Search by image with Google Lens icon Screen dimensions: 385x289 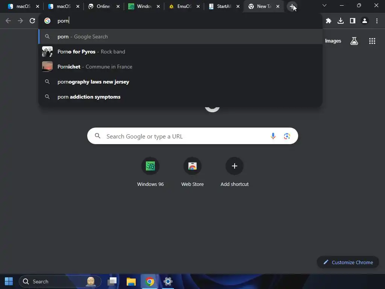[287, 136]
